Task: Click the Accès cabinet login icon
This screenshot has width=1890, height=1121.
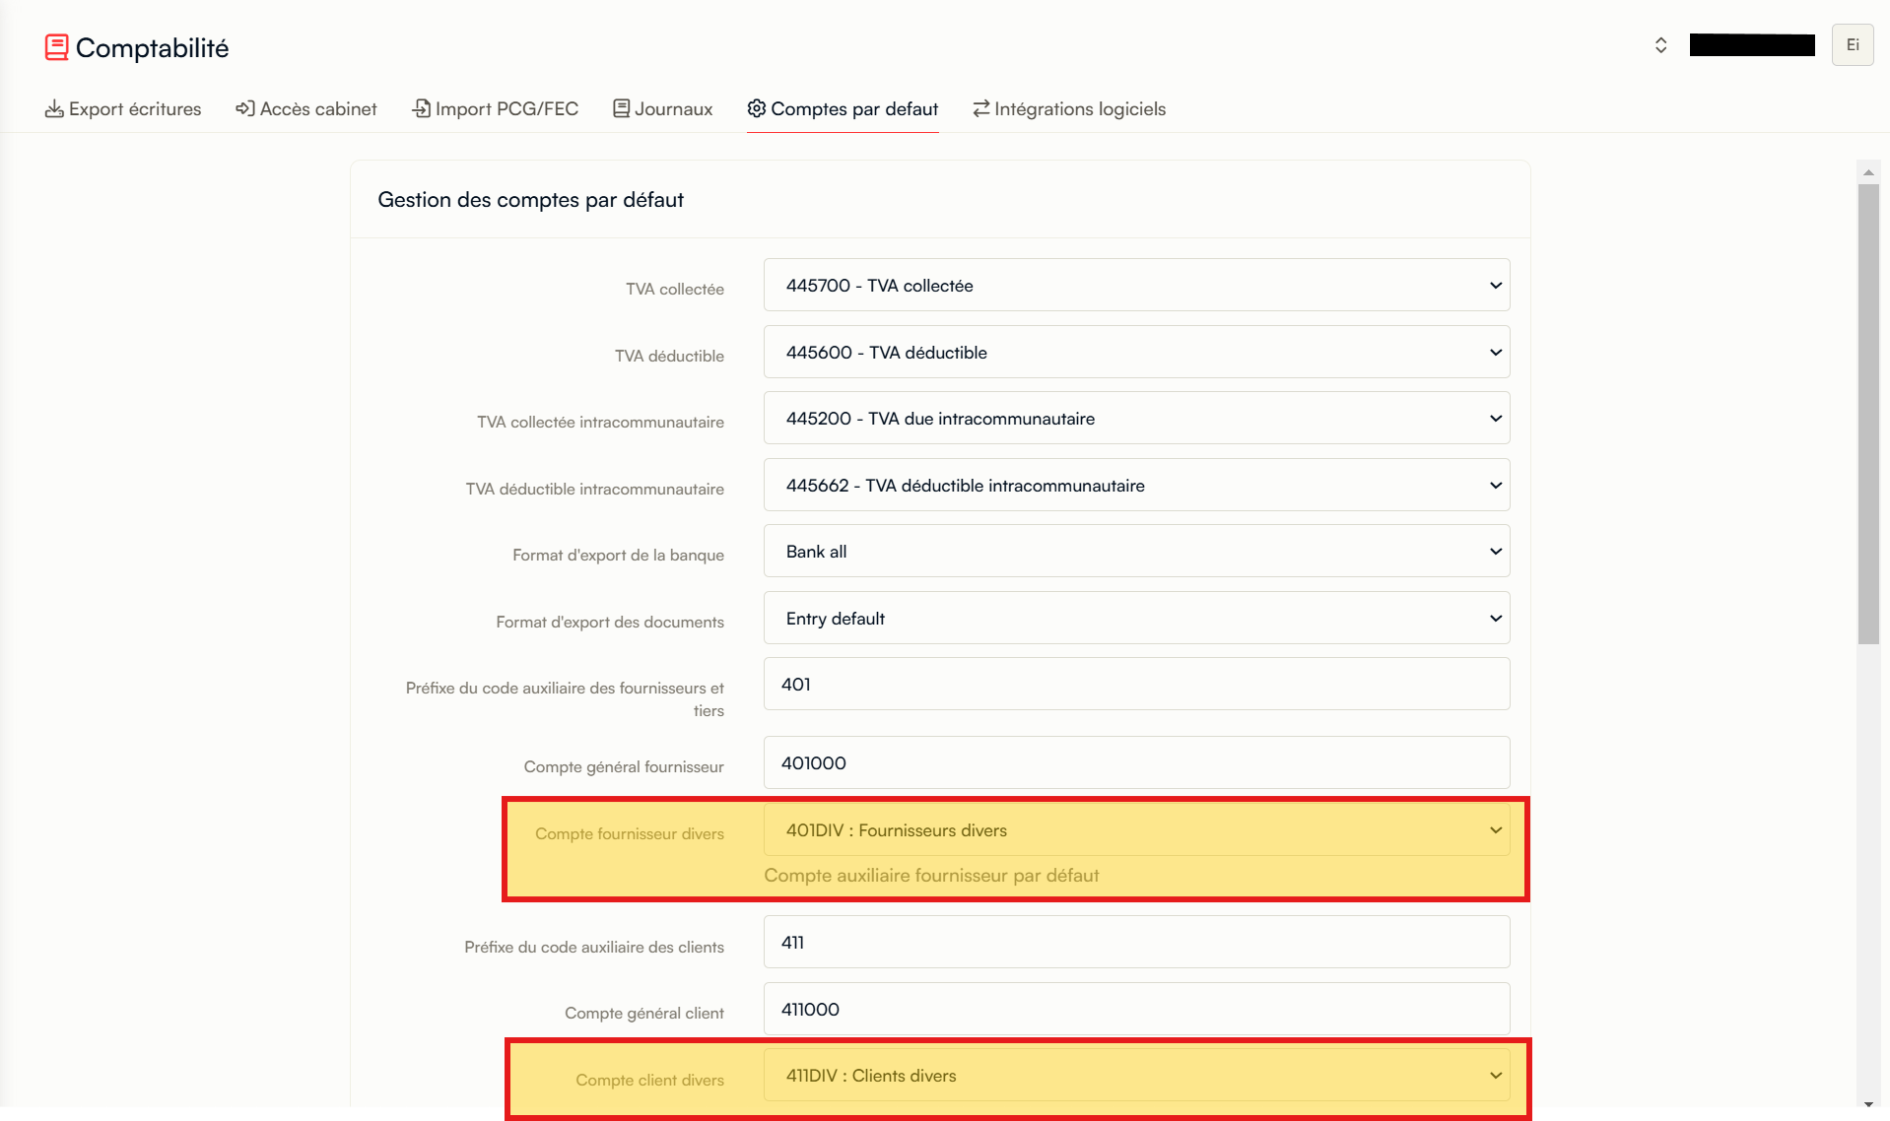Action: pyautogui.click(x=244, y=108)
